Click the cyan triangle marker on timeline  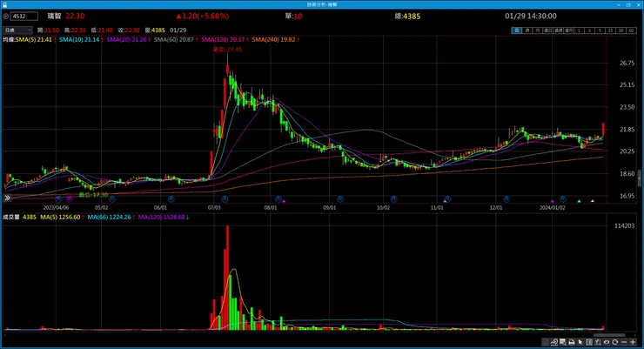coord(579,201)
